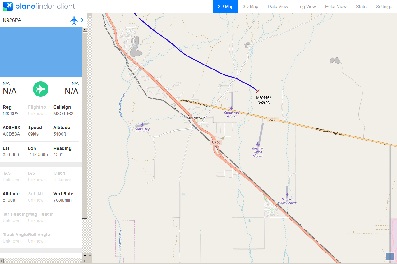Click the latitude value 33.8693
The image size is (397, 264).
coord(11,154)
